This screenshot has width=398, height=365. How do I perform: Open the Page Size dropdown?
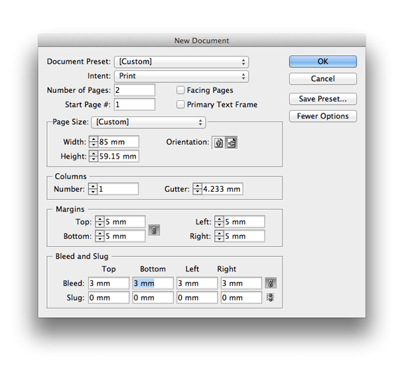coord(148,122)
